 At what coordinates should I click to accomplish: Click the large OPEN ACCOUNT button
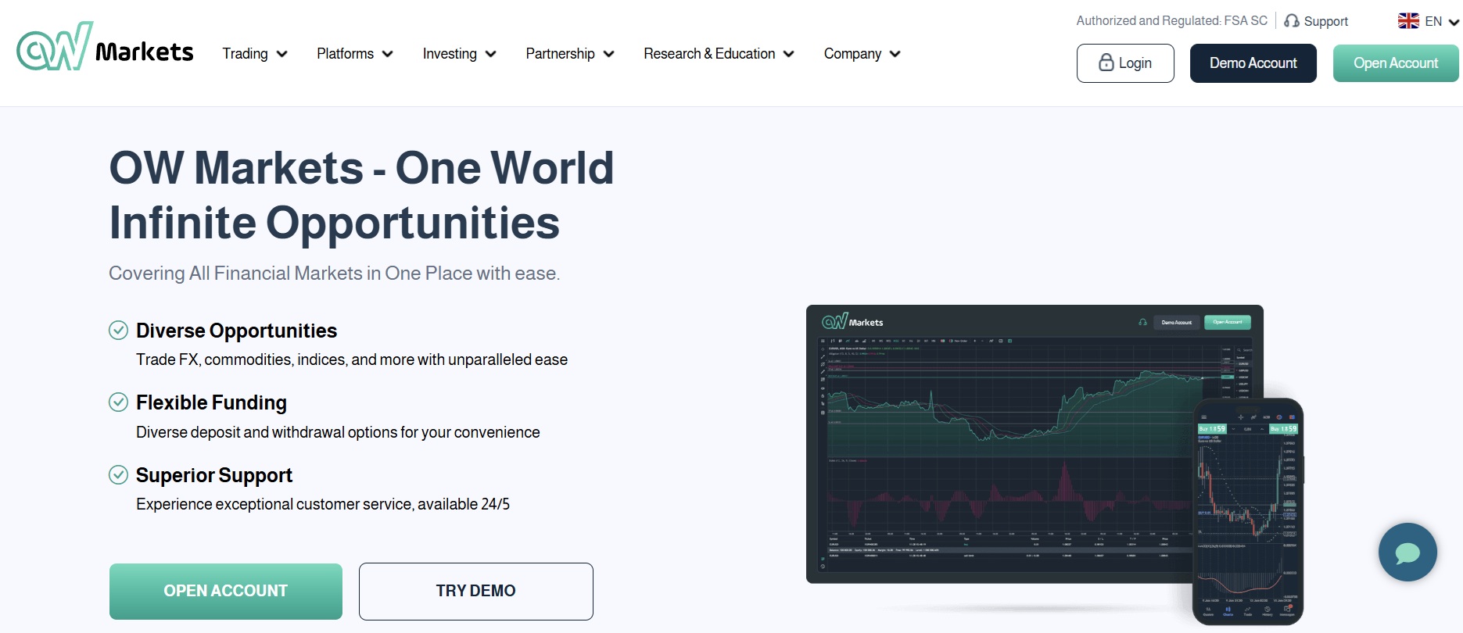click(x=226, y=592)
